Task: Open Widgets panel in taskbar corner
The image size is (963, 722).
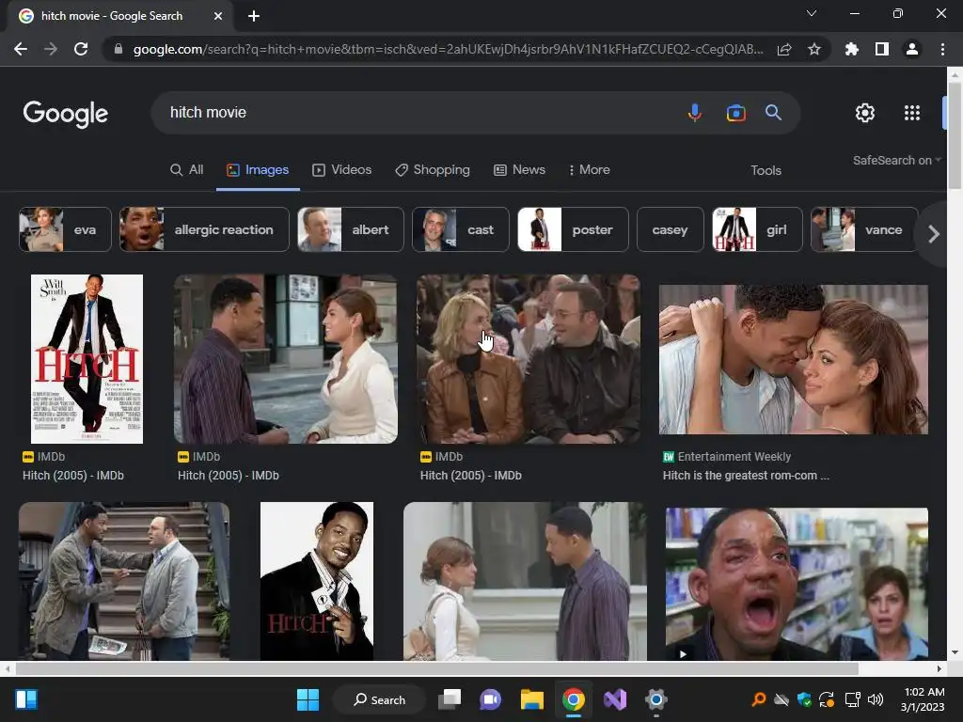Action: pyautogui.click(x=26, y=699)
